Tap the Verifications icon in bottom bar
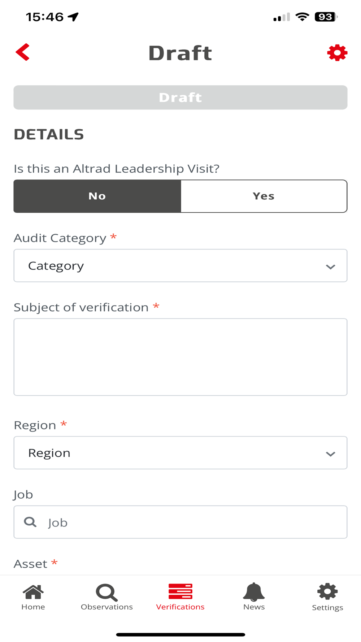The image size is (361, 642). [180, 591]
